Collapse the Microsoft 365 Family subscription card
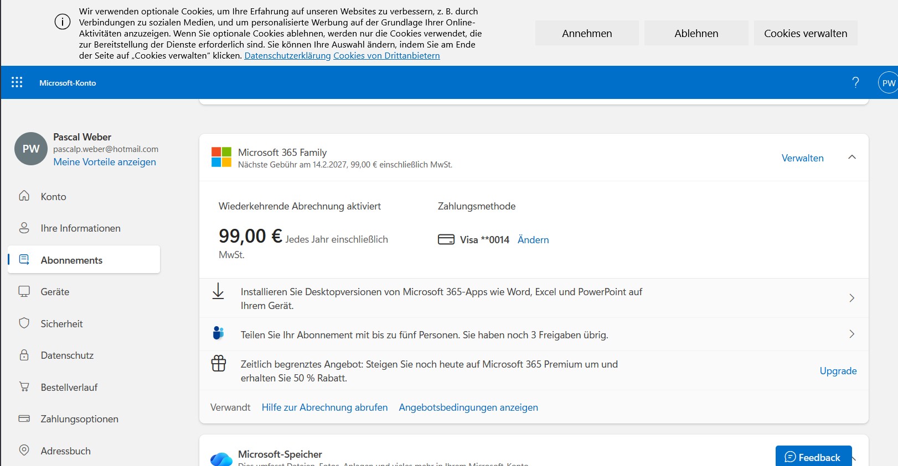 (x=852, y=157)
